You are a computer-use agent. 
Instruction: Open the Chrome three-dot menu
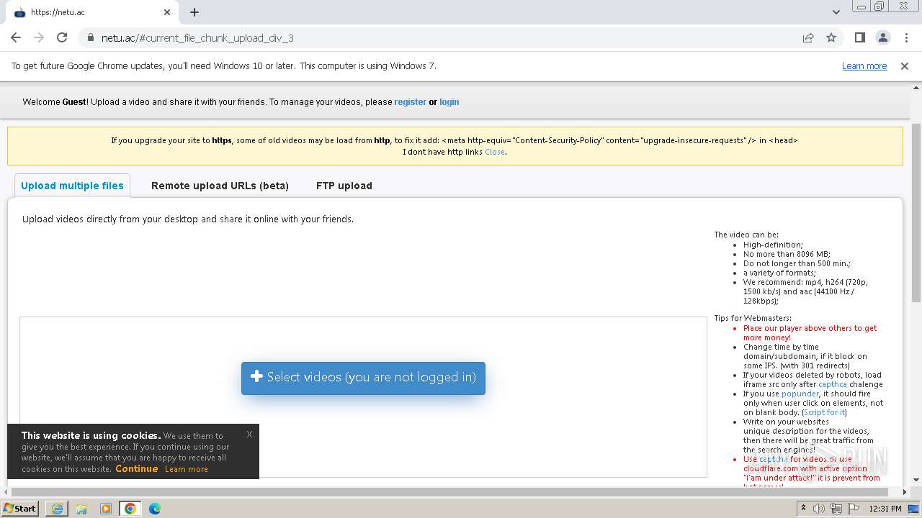(905, 37)
